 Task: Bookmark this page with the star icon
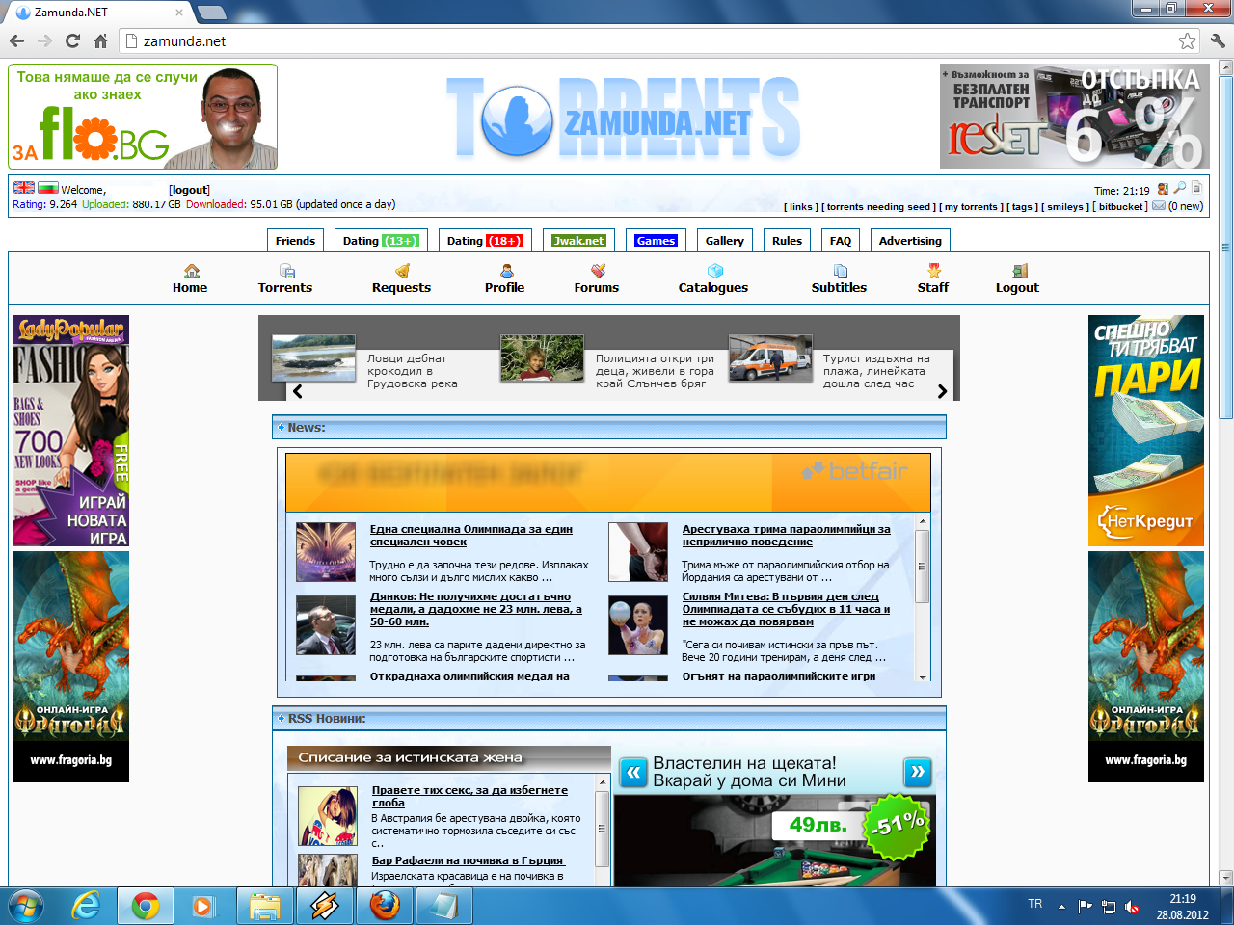tap(1187, 40)
